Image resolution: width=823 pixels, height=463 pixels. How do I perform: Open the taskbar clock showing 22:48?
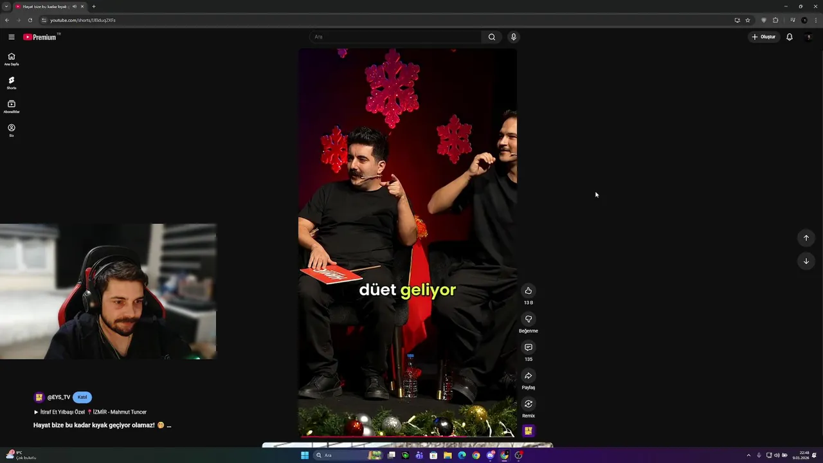(800, 455)
